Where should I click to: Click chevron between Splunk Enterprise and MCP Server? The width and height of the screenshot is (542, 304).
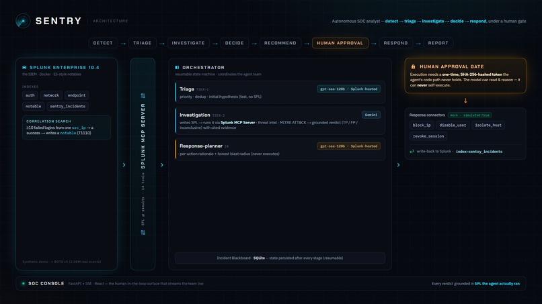coord(124,165)
